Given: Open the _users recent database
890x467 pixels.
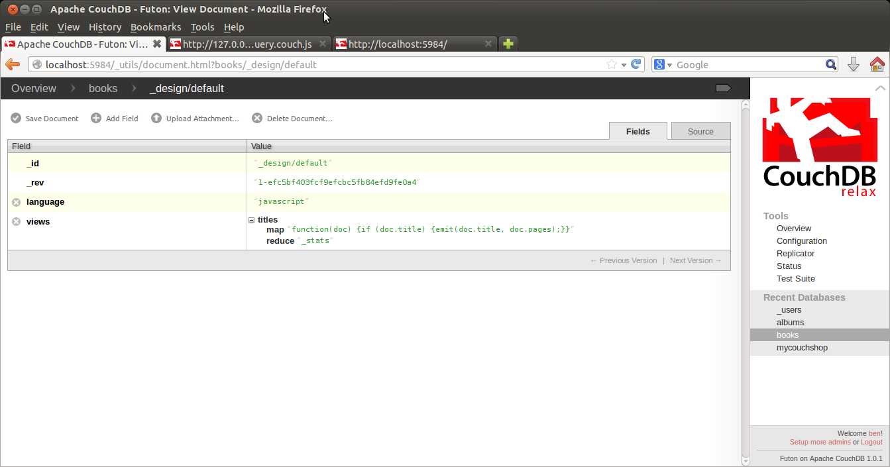Looking at the screenshot, I should click(x=789, y=309).
